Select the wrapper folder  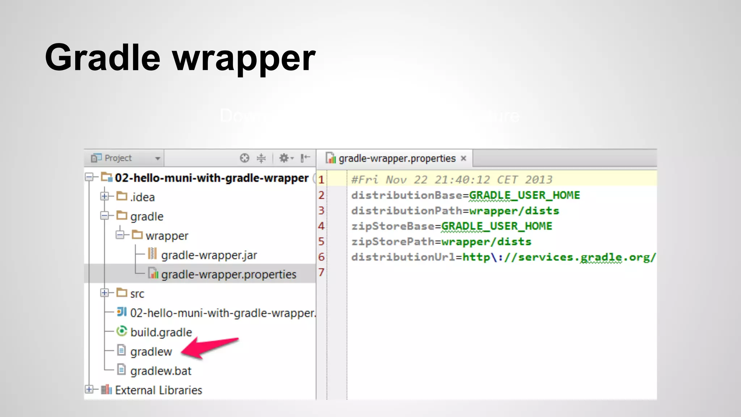(167, 236)
